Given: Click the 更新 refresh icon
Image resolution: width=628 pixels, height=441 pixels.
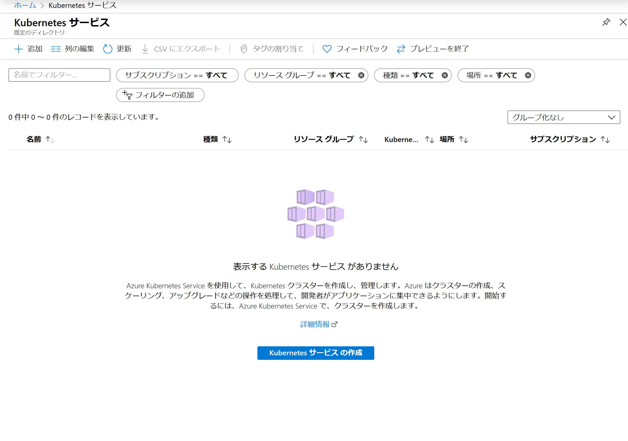Looking at the screenshot, I should 108,49.
